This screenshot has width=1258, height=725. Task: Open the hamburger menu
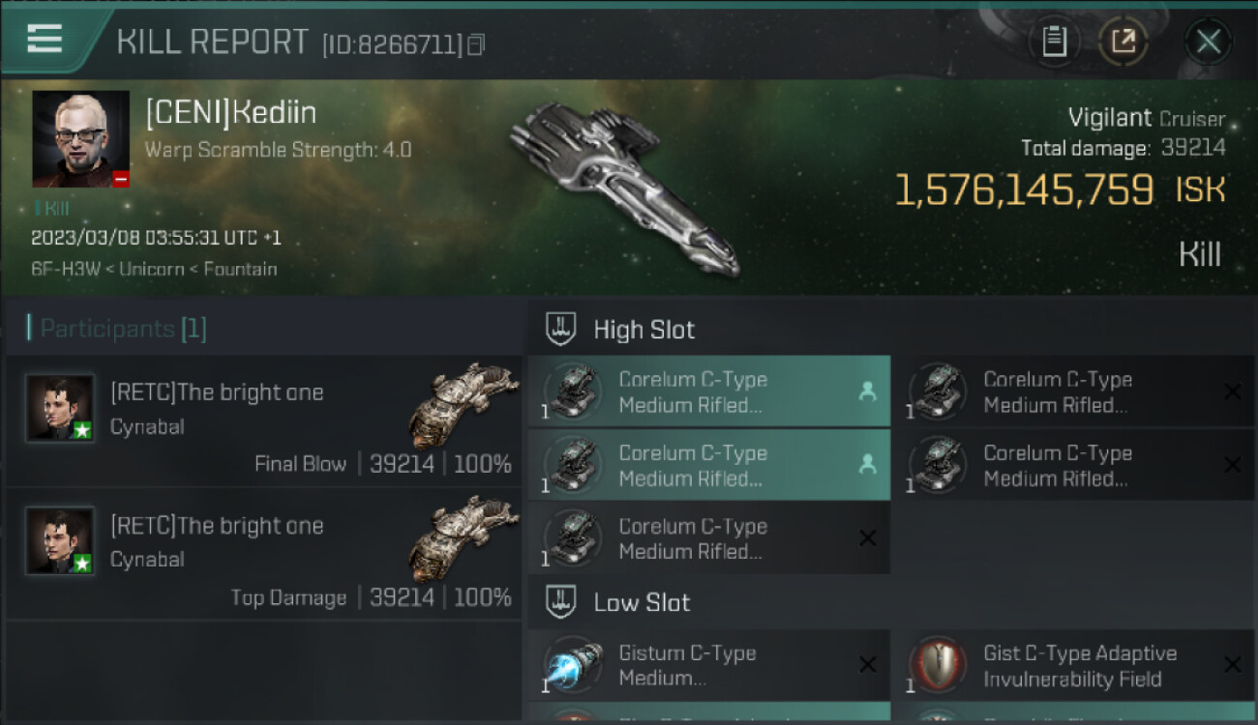tap(45, 40)
